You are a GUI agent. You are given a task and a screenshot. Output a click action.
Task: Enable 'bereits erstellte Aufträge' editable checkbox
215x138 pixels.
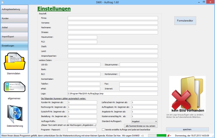(x=103, y=130)
